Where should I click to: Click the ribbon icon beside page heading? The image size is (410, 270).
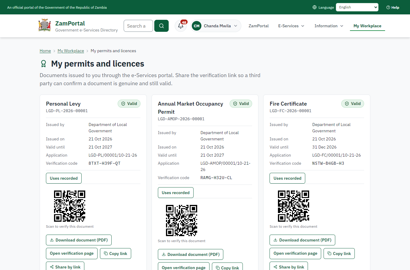tap(44, 64)
